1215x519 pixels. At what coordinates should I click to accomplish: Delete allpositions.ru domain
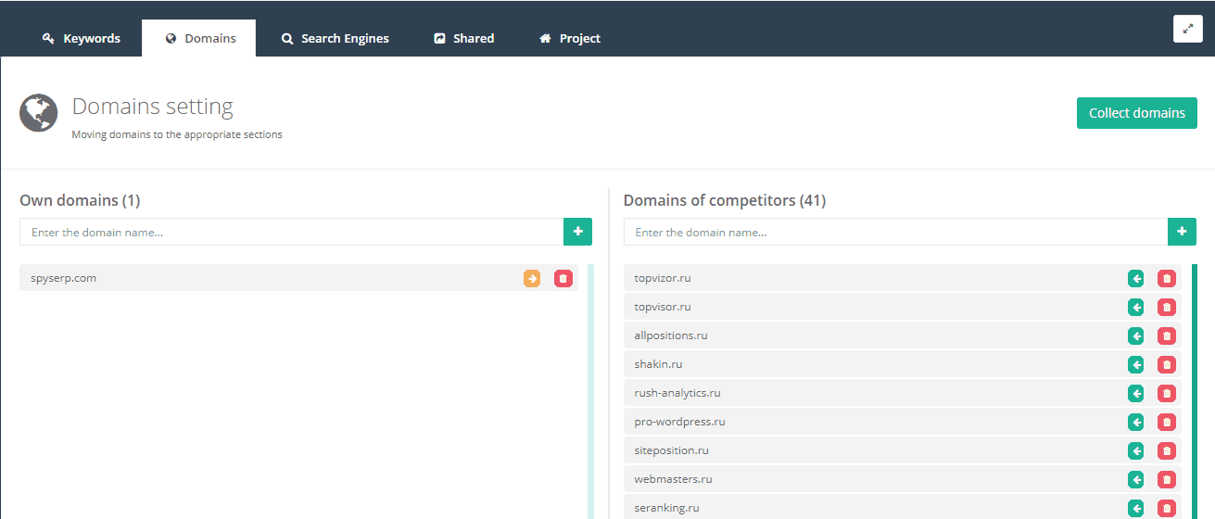[x=1167, y=335]
